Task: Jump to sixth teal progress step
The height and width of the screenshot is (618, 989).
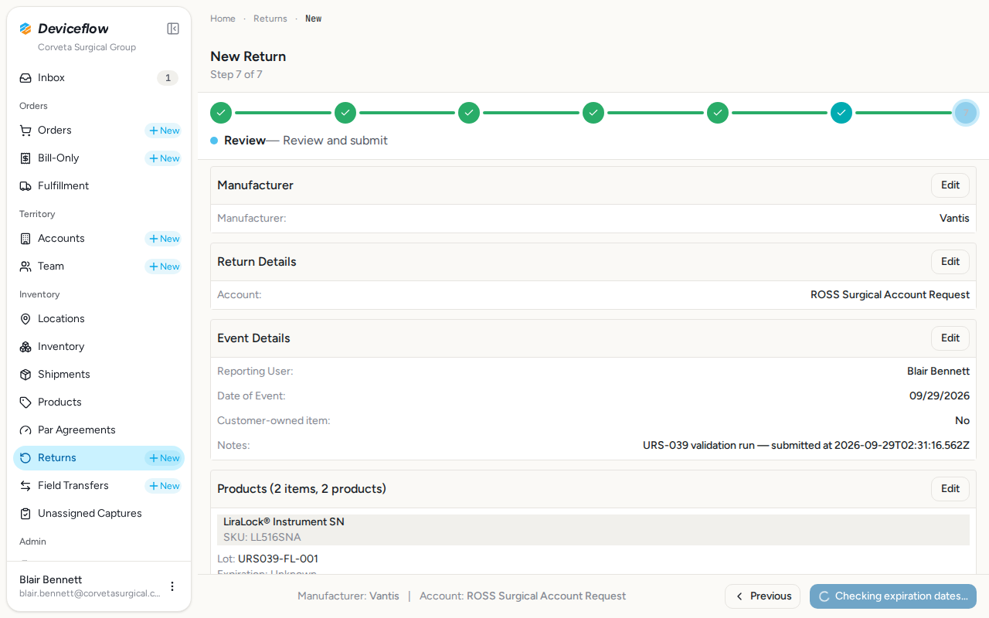Action: click(x=841, y=113)
